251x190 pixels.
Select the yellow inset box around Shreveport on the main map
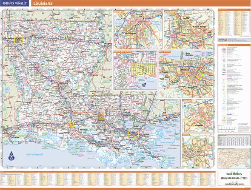18,40
